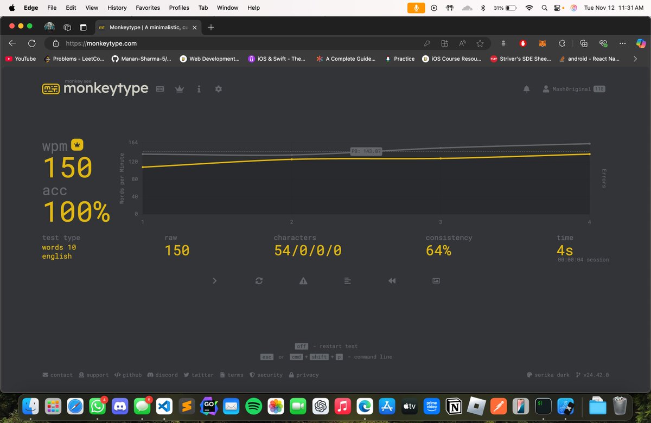This screenshot has height=423, width=651.
Task: Open the password key icon in address bar
Action: (x=427, y=43)
